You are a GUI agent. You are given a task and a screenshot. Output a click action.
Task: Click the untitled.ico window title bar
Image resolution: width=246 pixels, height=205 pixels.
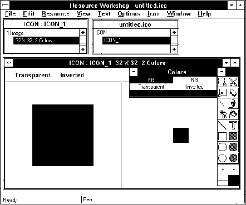click(135, 24)
